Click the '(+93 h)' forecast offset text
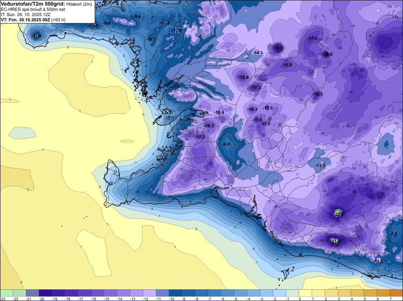The image size is (403, 301). (x=58, y=20)
